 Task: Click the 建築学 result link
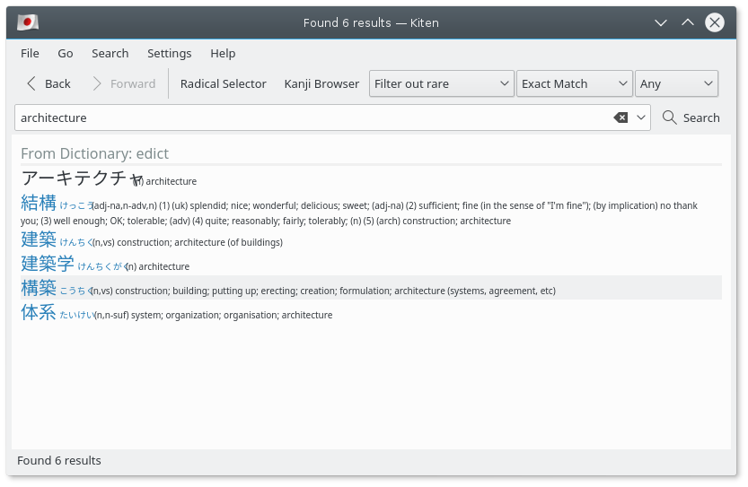[x=48, y=264]
